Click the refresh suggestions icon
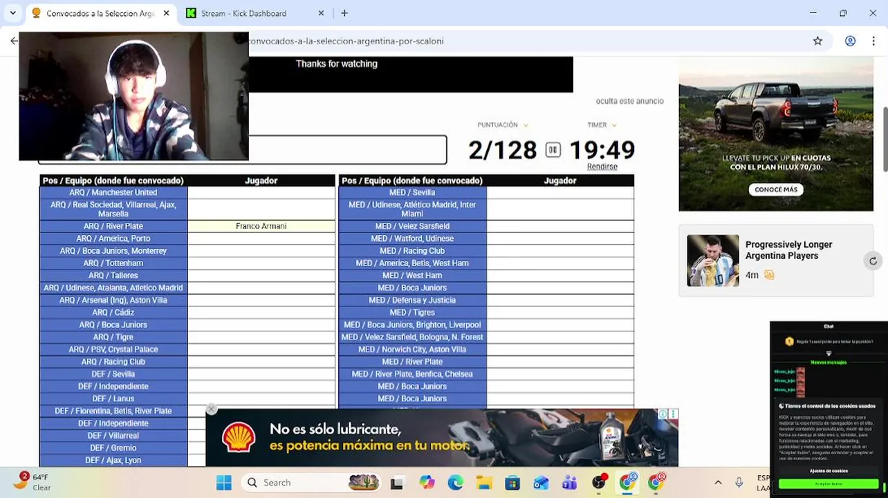This screenshot has height=498, width=888. tap(873, 261)
